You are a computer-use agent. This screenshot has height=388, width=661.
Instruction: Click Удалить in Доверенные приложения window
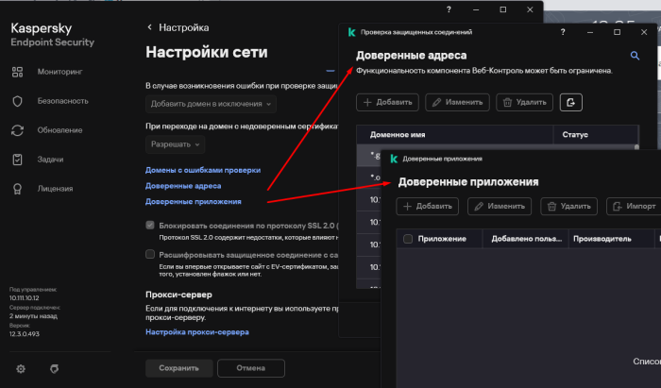568,207
